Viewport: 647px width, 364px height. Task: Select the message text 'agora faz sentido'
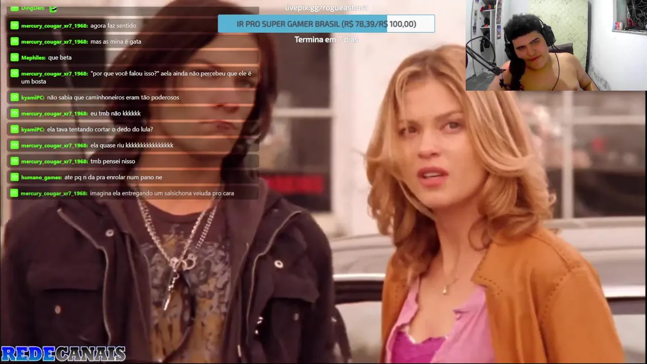[113, 26]
